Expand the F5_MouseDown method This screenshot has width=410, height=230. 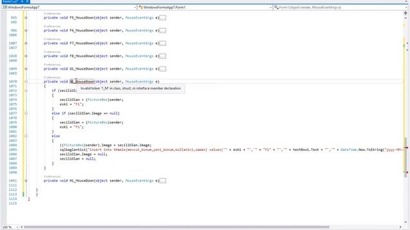click(26, 18)
